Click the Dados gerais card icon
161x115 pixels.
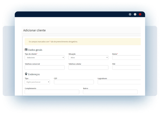coord(26,50)
